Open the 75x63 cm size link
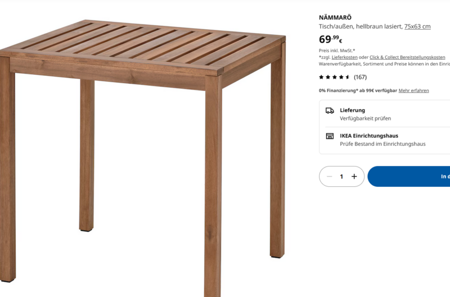 coord(417,26)
